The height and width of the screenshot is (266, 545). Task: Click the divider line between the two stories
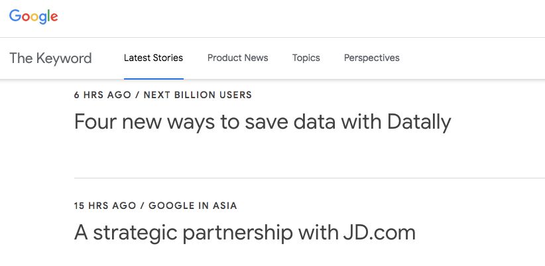click(x=309, y=178)
